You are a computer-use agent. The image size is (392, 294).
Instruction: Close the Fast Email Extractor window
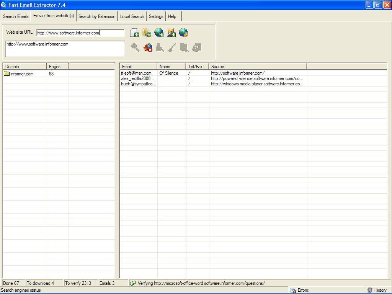click(387, 5)
